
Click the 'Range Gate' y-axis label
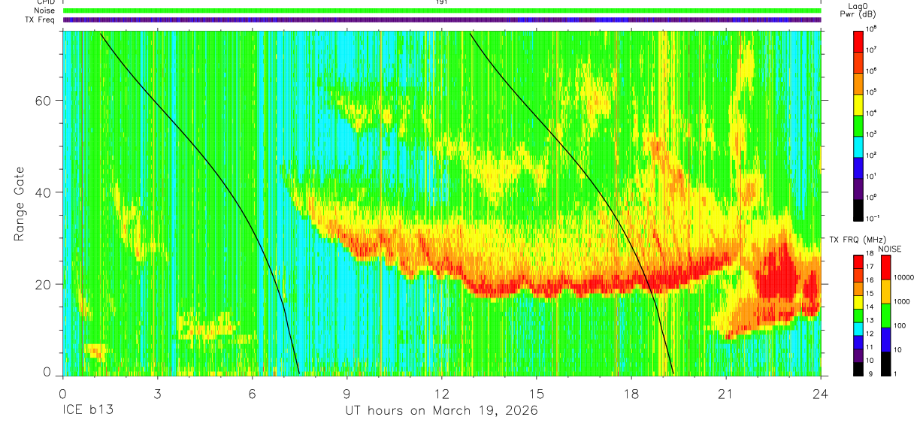(x=20, y=204)
